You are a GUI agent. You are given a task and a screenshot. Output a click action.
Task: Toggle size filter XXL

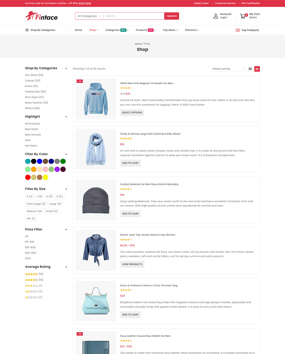(x=31, y=219)
